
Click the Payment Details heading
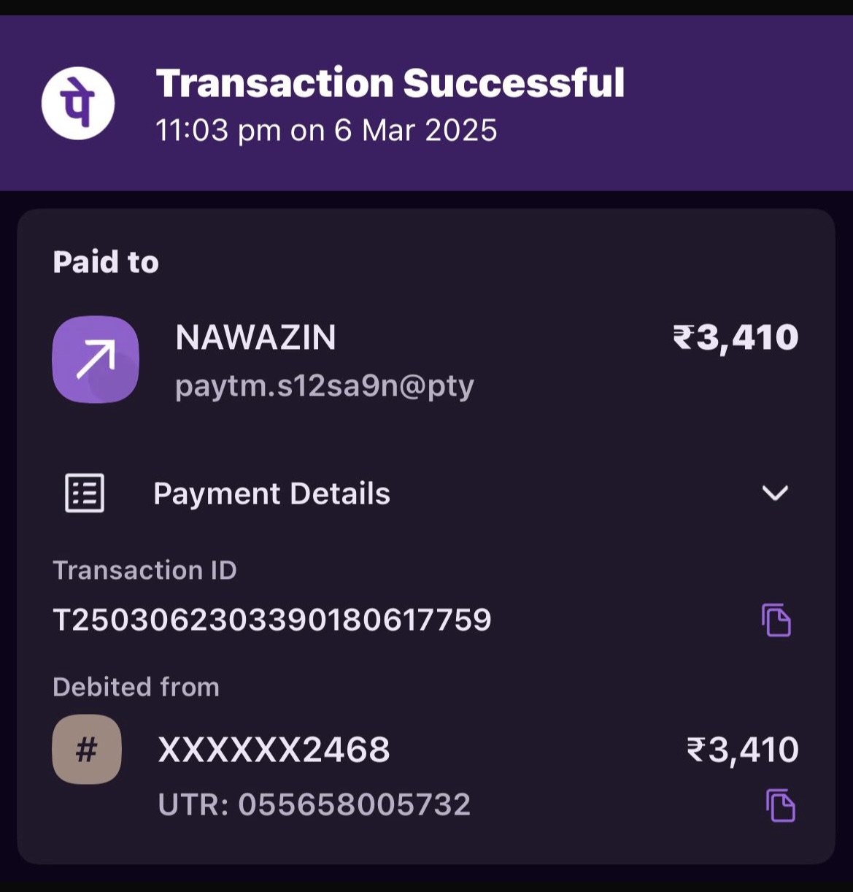[271, 494]
